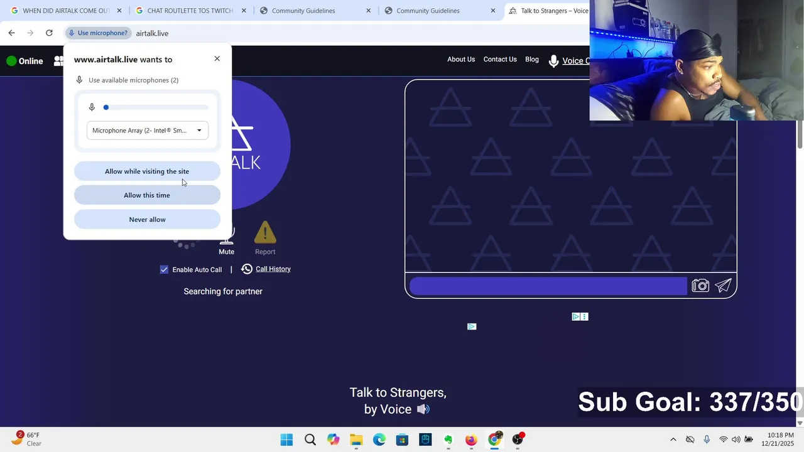Reload the current page
Image resolution: width=804 pixels, height=452 pixels.
(49, 33)
